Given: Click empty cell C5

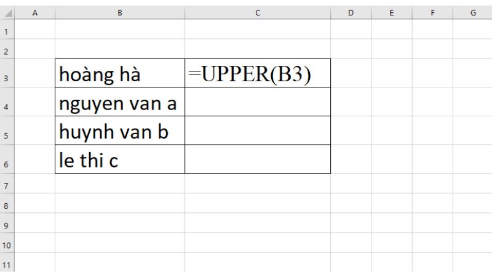Looking at the screenshot, I should click(x=258, y=130).
